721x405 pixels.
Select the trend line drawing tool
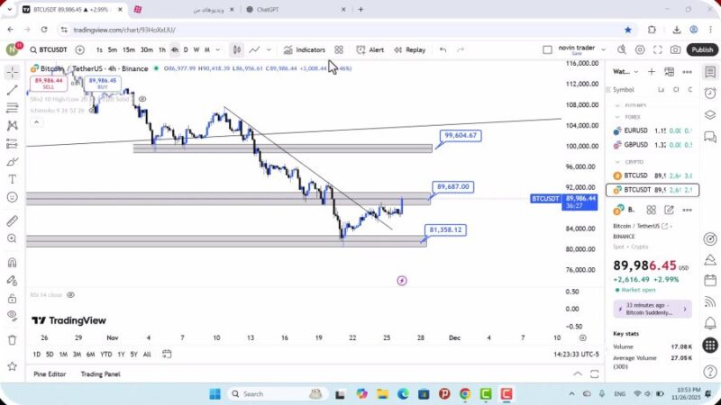click(12, 90)
